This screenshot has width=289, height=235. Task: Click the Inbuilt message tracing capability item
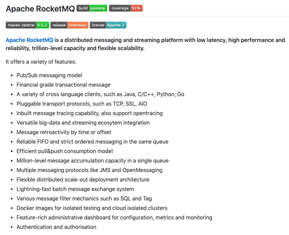89,113
